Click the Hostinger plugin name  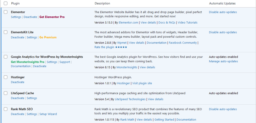click(x=18, y=77)
